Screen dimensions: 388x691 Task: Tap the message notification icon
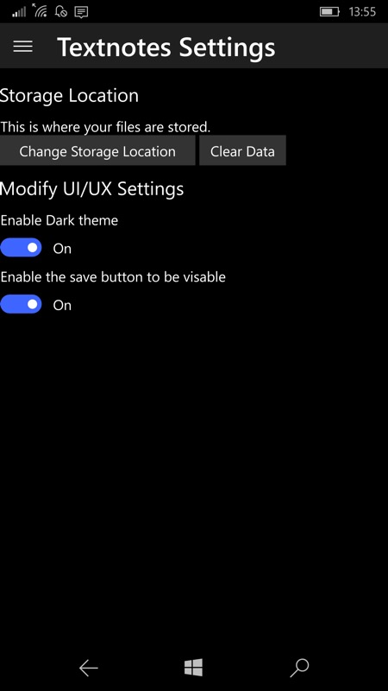click(x=81, y=12)
